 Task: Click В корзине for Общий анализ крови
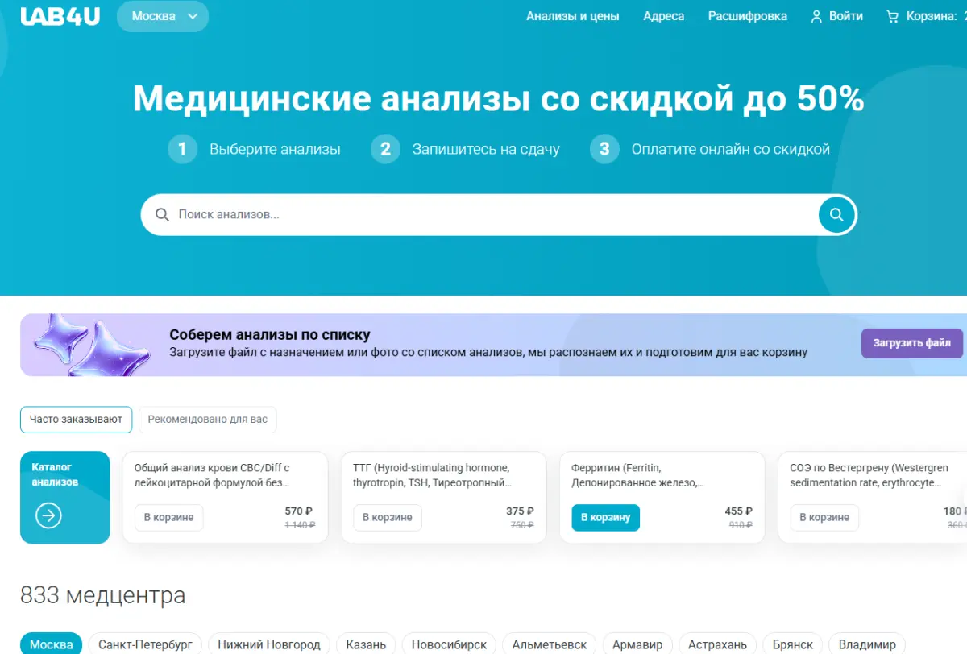point(168,518)
